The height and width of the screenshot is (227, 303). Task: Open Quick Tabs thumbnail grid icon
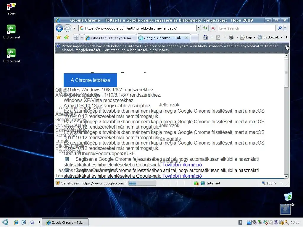tap(76, 38)
